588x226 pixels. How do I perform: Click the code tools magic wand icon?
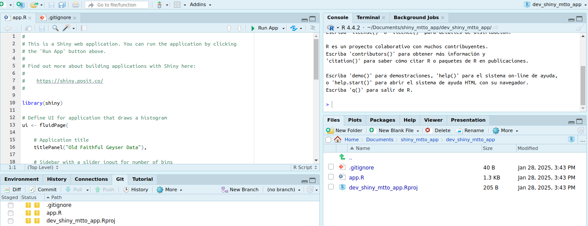click(x=67, y=28)
